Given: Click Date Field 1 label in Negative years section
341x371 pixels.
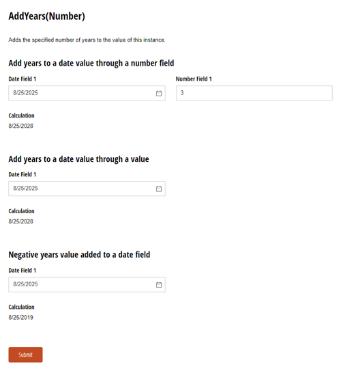Looking at the screenshot, I should (x=23, y=270).
